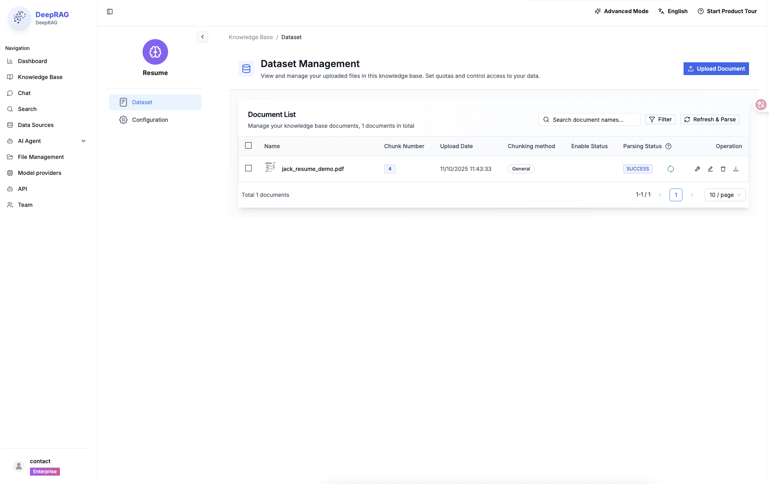Check the select-all checkbox in table header
The height and width of the screenshot is (484, 769).
pos(248,145)
